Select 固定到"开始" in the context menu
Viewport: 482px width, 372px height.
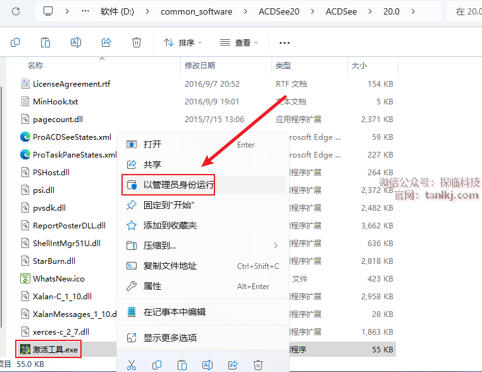click(203, 205)
